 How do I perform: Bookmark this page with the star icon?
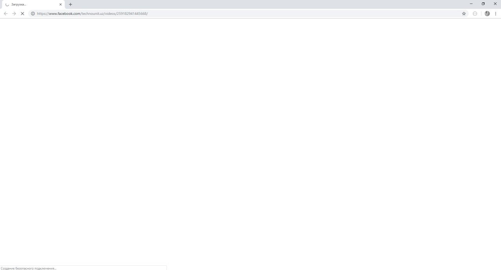click(x=464, y=13)
